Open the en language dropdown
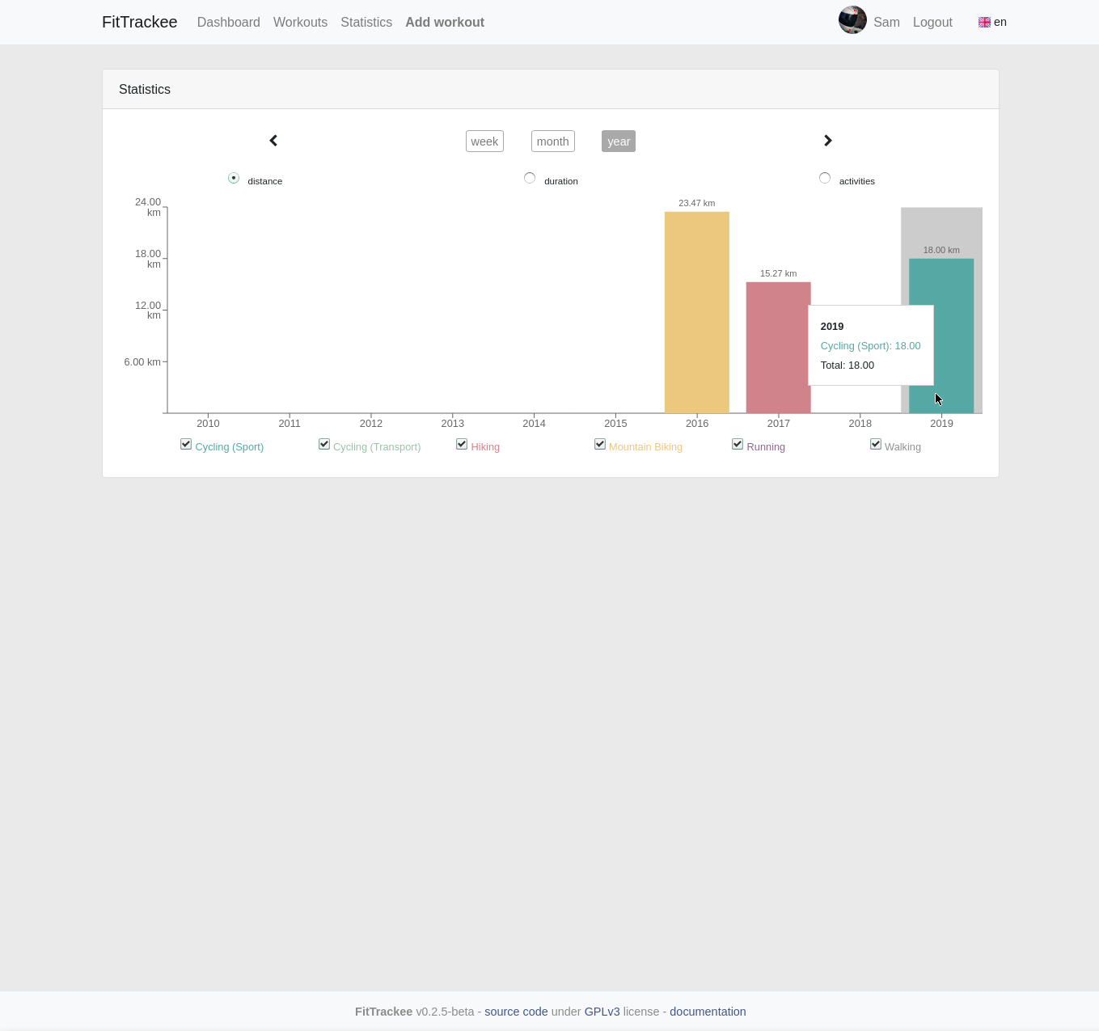Viewport: 1099px width, 1031px height. 1000,22
